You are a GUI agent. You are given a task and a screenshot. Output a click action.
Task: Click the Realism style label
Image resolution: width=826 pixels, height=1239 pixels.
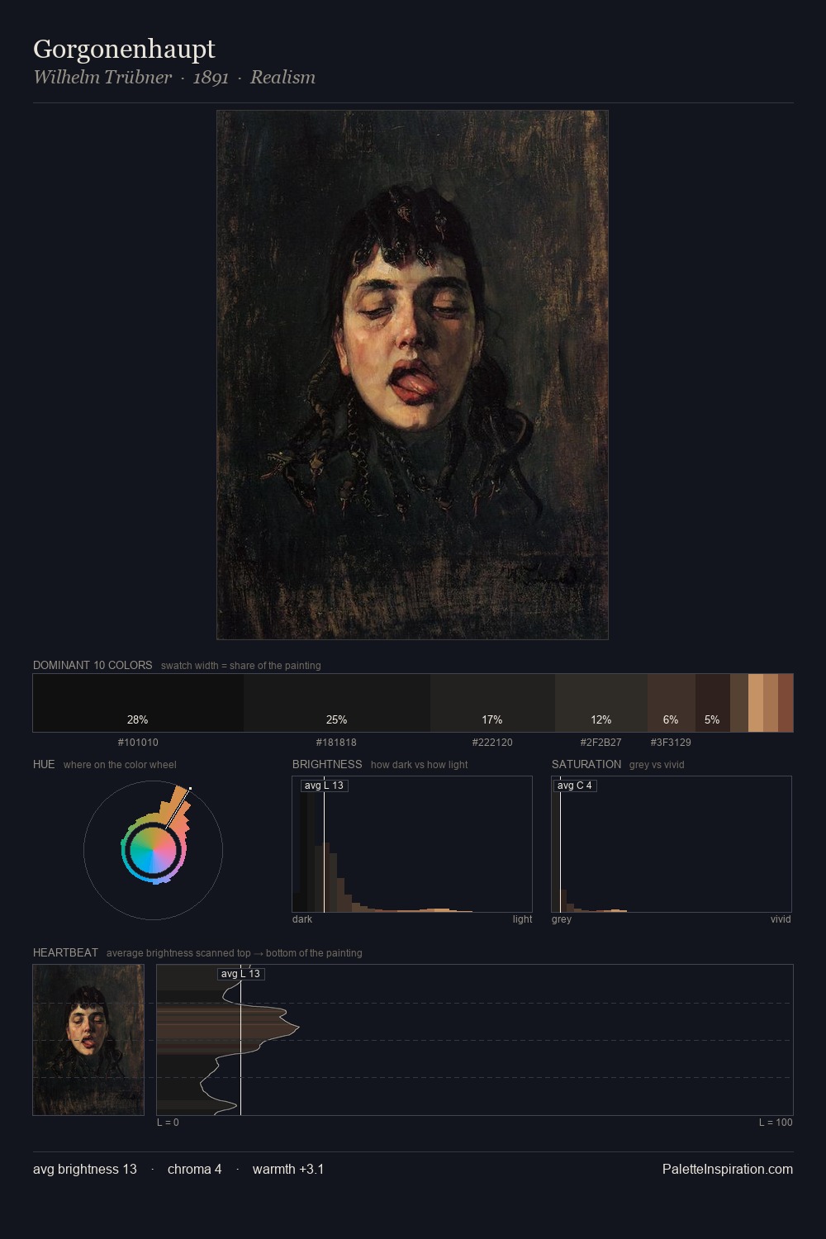point(282,78)
